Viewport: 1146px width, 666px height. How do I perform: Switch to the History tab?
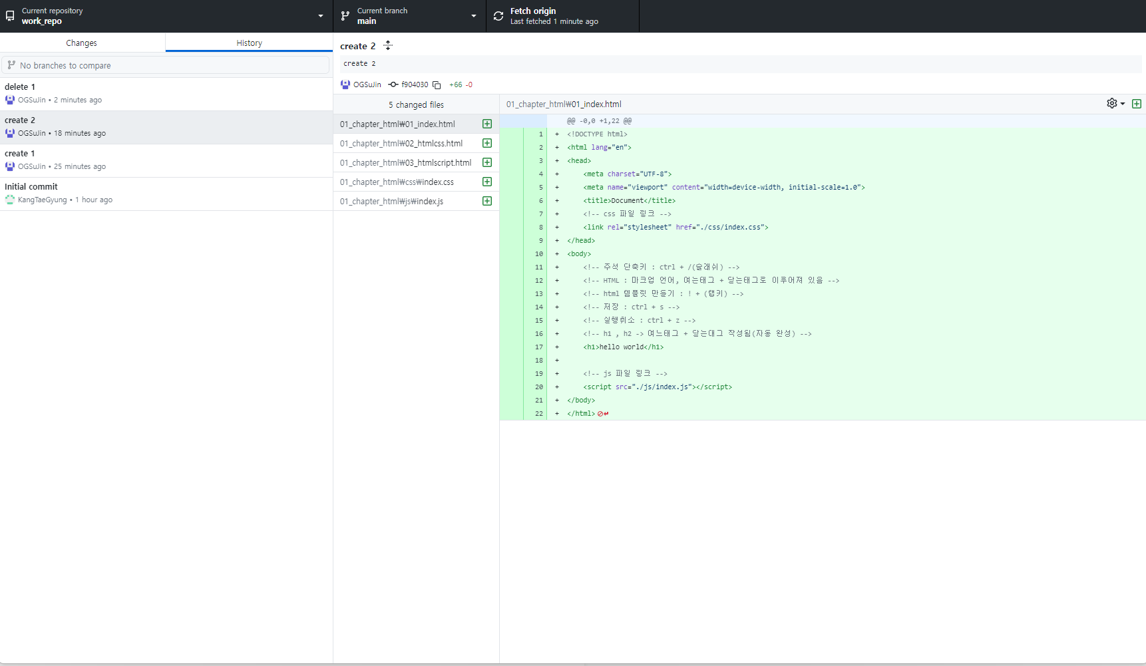249,43
